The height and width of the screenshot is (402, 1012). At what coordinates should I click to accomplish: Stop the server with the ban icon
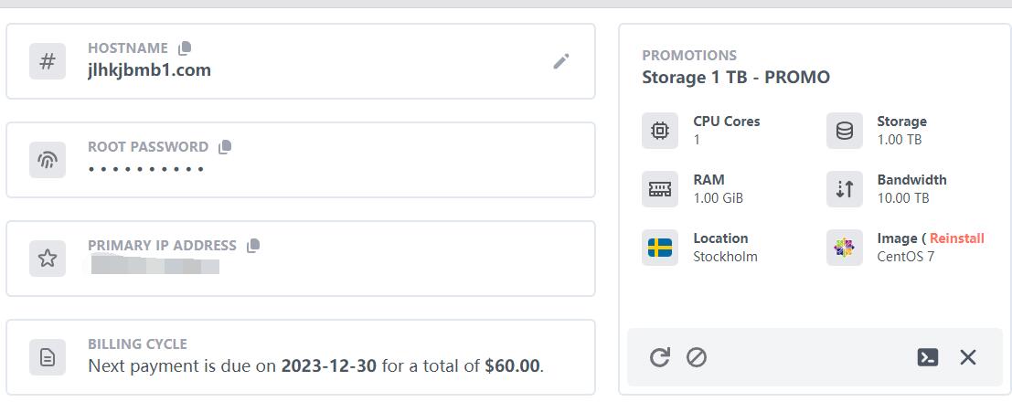[697, 357]
